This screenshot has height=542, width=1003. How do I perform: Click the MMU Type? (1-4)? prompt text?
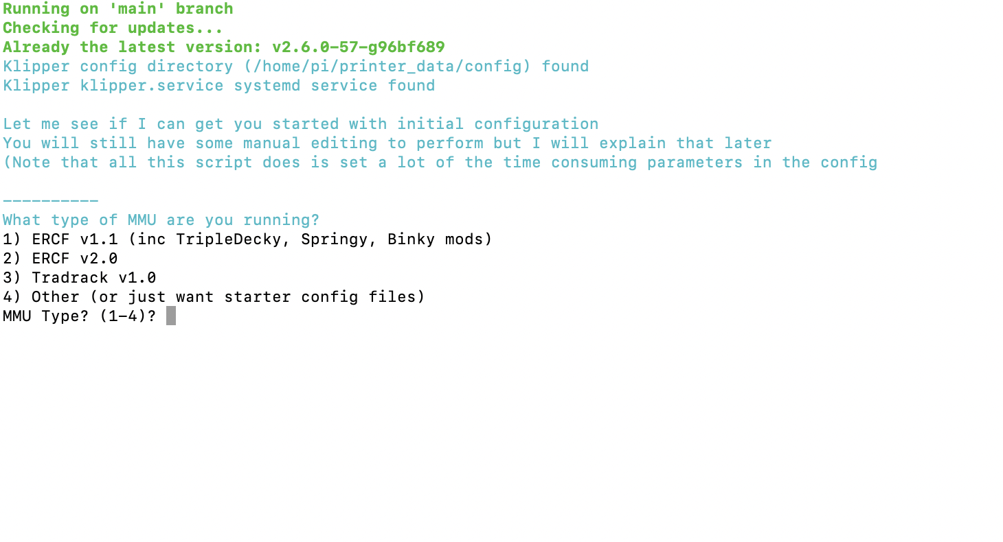coord(80,316)
